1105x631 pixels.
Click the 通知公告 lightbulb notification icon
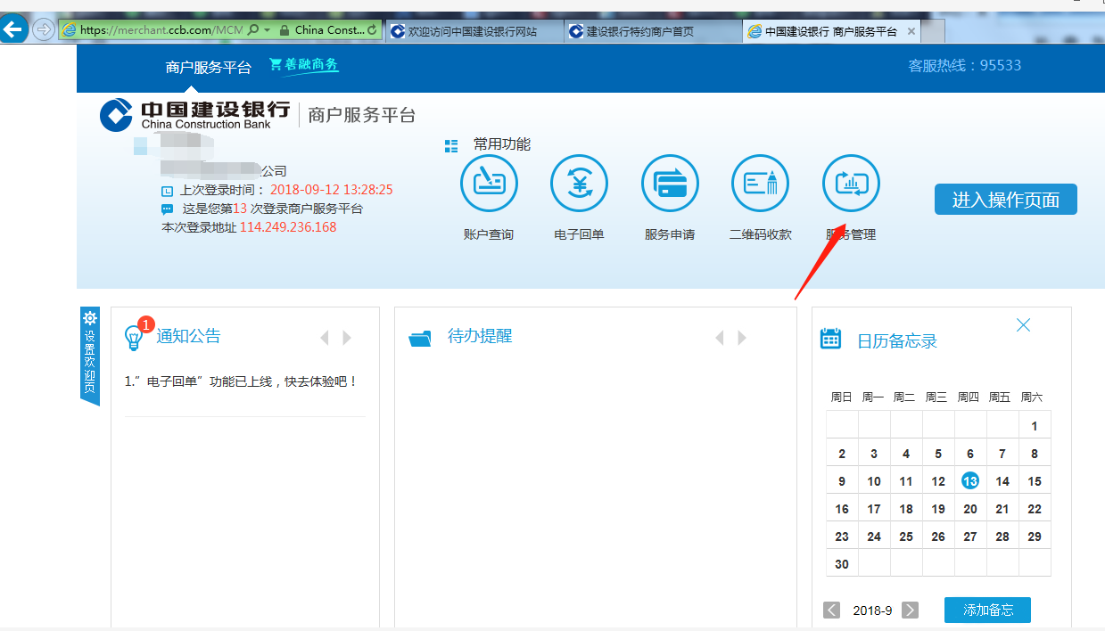134,338
